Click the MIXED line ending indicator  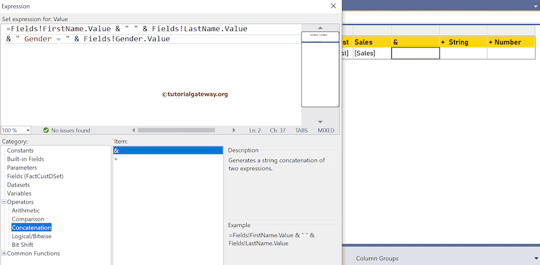326,130
